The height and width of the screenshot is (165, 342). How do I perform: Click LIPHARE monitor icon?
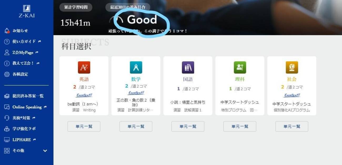click(x=7, y=140)
